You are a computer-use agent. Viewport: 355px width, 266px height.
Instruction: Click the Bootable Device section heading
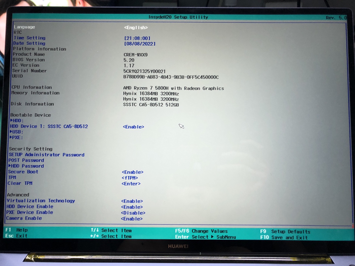(31, 115)
